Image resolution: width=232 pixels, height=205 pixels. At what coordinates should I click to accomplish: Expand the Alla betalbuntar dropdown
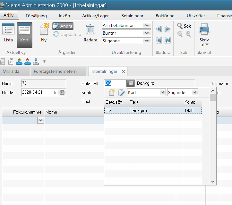click(x=147, y=25)
